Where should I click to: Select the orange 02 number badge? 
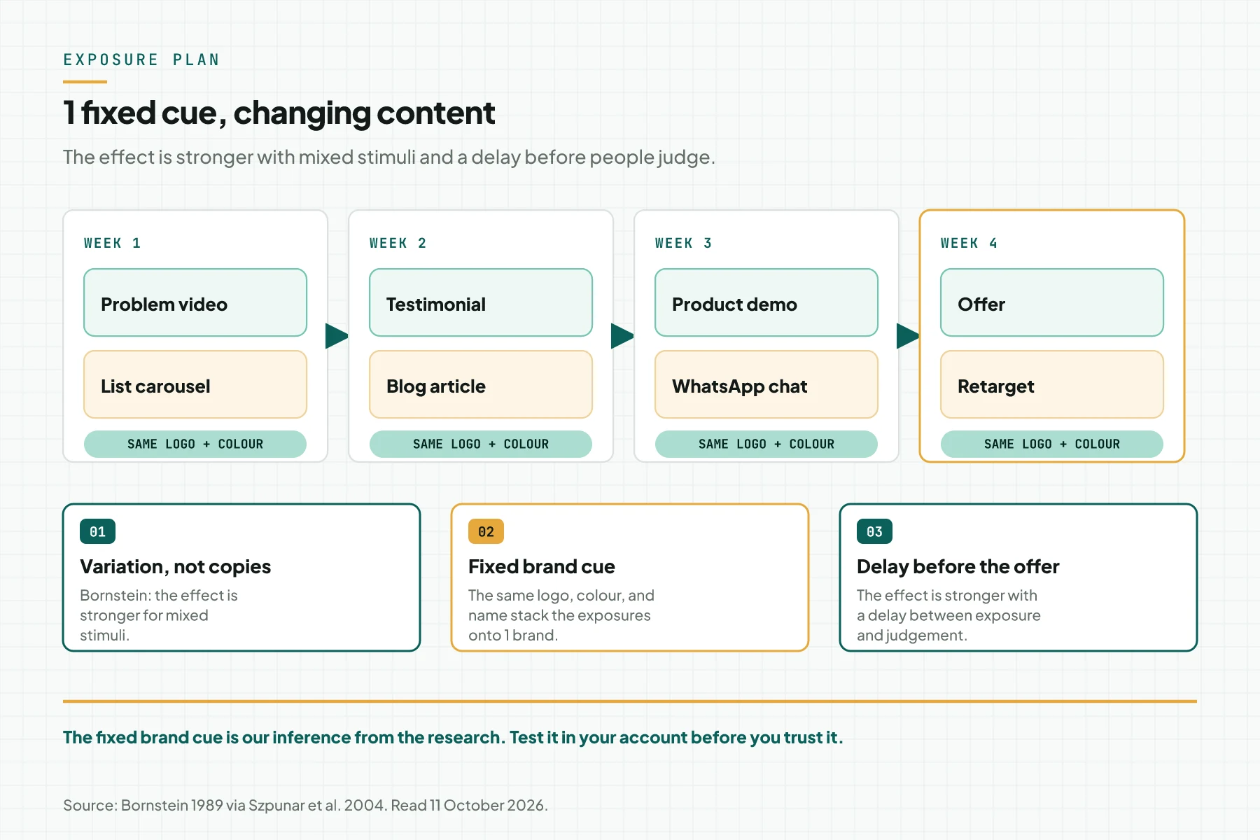click(486, 531)
